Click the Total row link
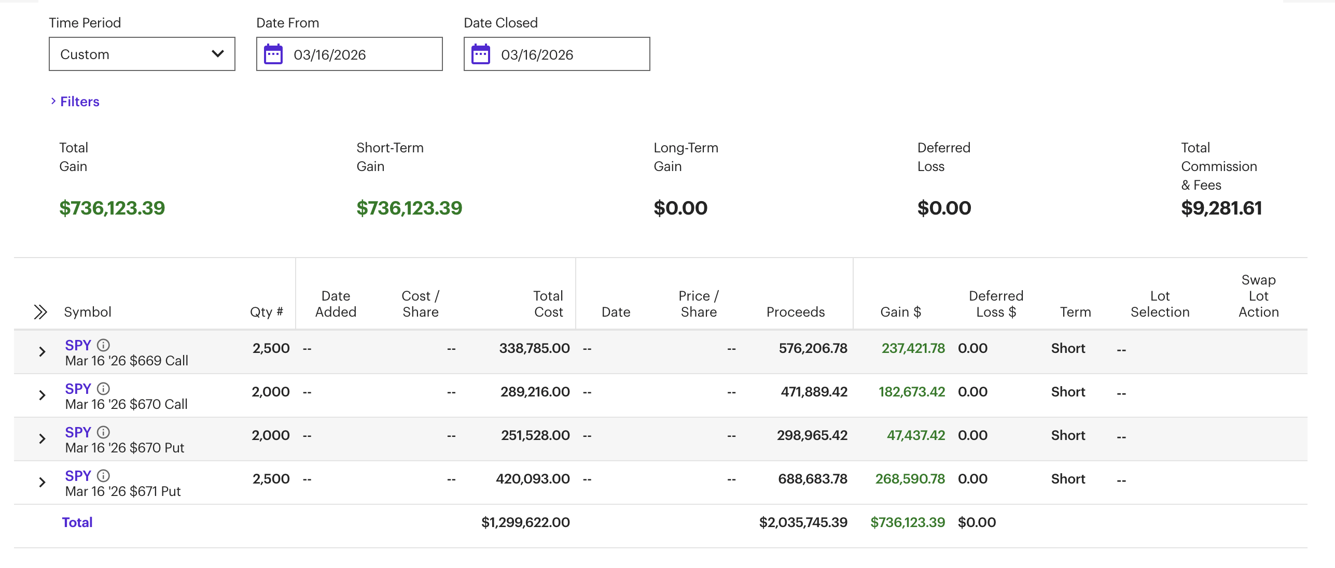 tap(77, 522)
